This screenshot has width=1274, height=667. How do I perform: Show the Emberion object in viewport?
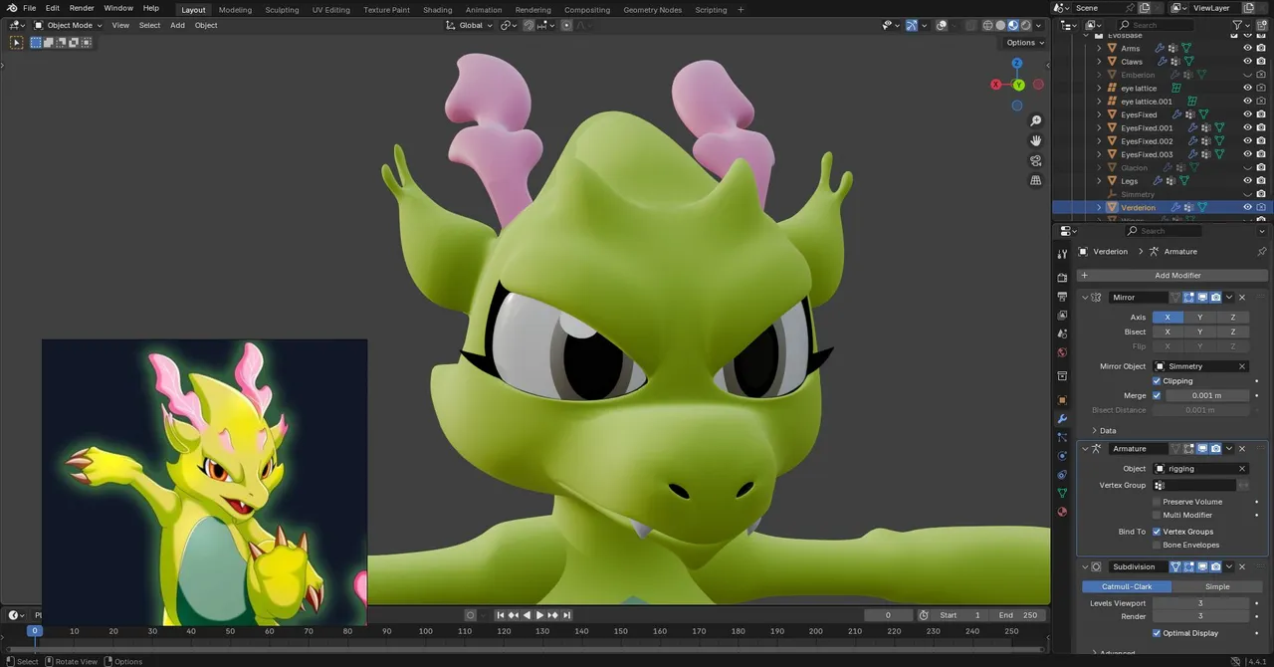pyautogui.click(x=1247, y=75)
